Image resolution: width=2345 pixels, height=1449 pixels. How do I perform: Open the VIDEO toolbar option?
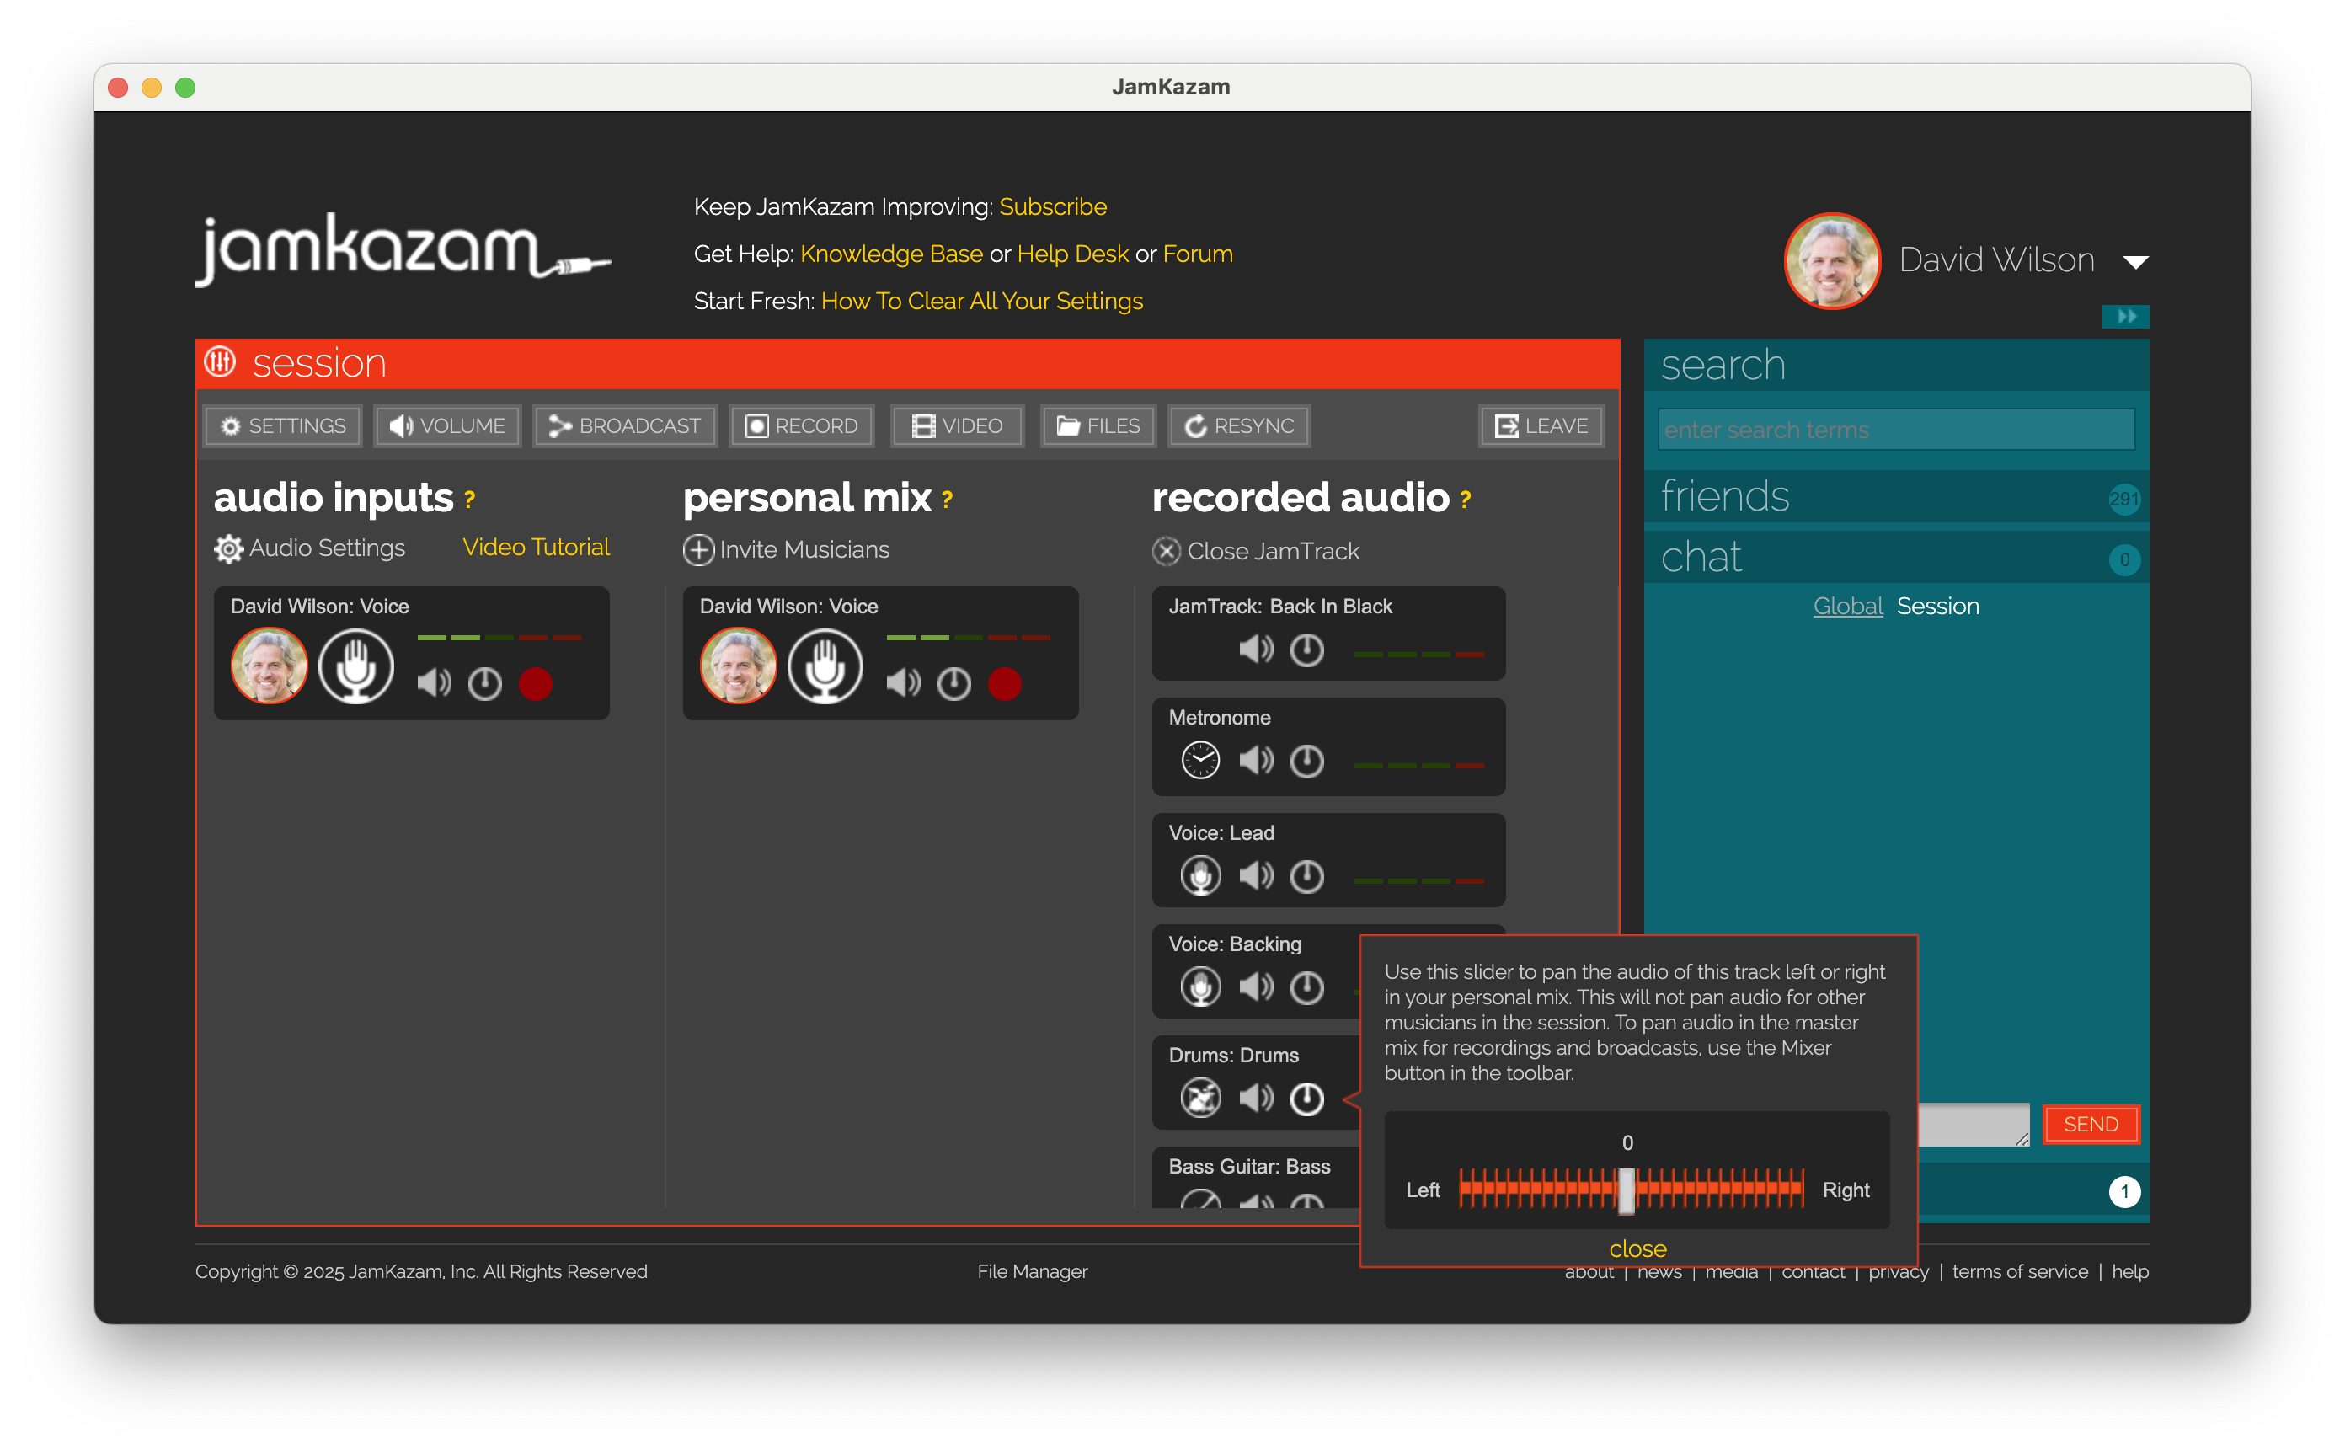(957, 426)
